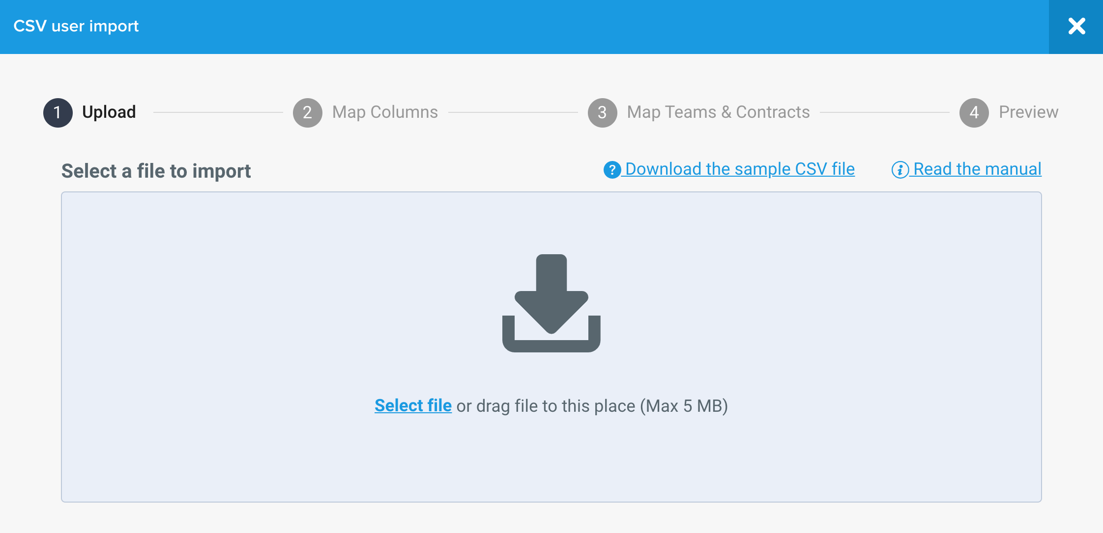Close the CSV user import dialog

pos(1076,27)
